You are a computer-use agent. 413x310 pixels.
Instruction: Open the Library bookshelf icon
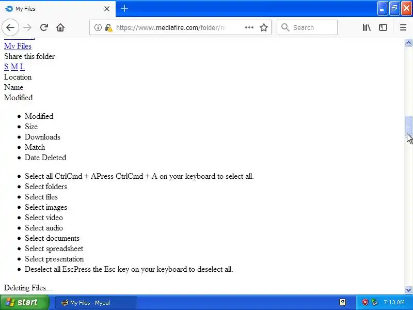pyautogui.click(x=367, y=27)
